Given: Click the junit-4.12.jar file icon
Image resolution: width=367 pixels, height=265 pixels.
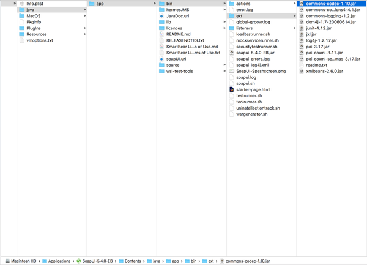Looking at the screenshot, I should [302, 28].
